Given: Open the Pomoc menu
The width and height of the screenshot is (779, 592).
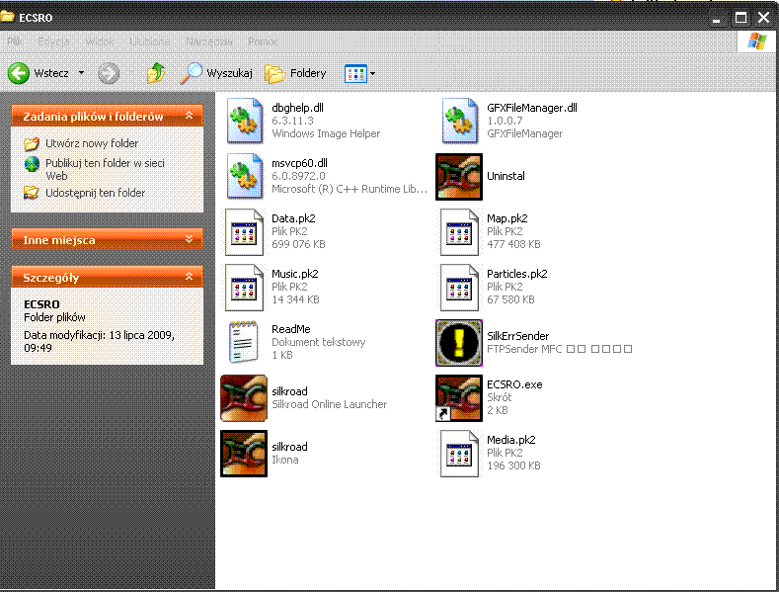Looking at the screenshot, I should coord(263,42).
